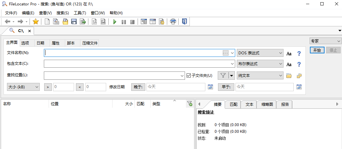Click the 晚于: button
This screenshot has height=149, width=342.
tap(138, 87)
